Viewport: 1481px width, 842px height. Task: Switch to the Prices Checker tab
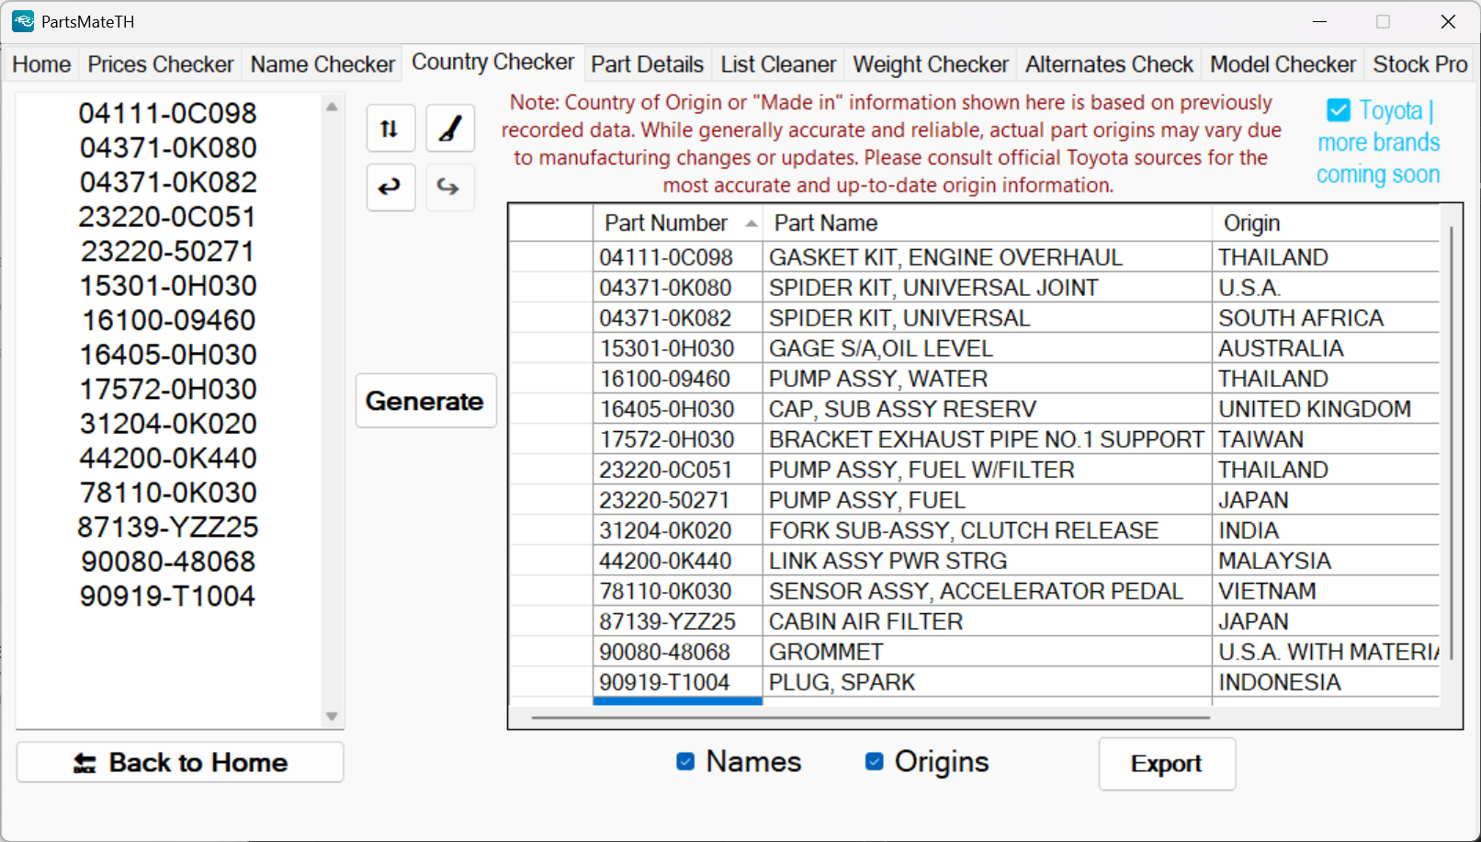coord(161,64)
